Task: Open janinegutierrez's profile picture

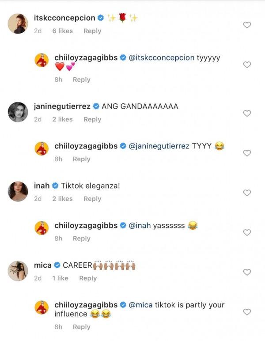Action: 18,112
